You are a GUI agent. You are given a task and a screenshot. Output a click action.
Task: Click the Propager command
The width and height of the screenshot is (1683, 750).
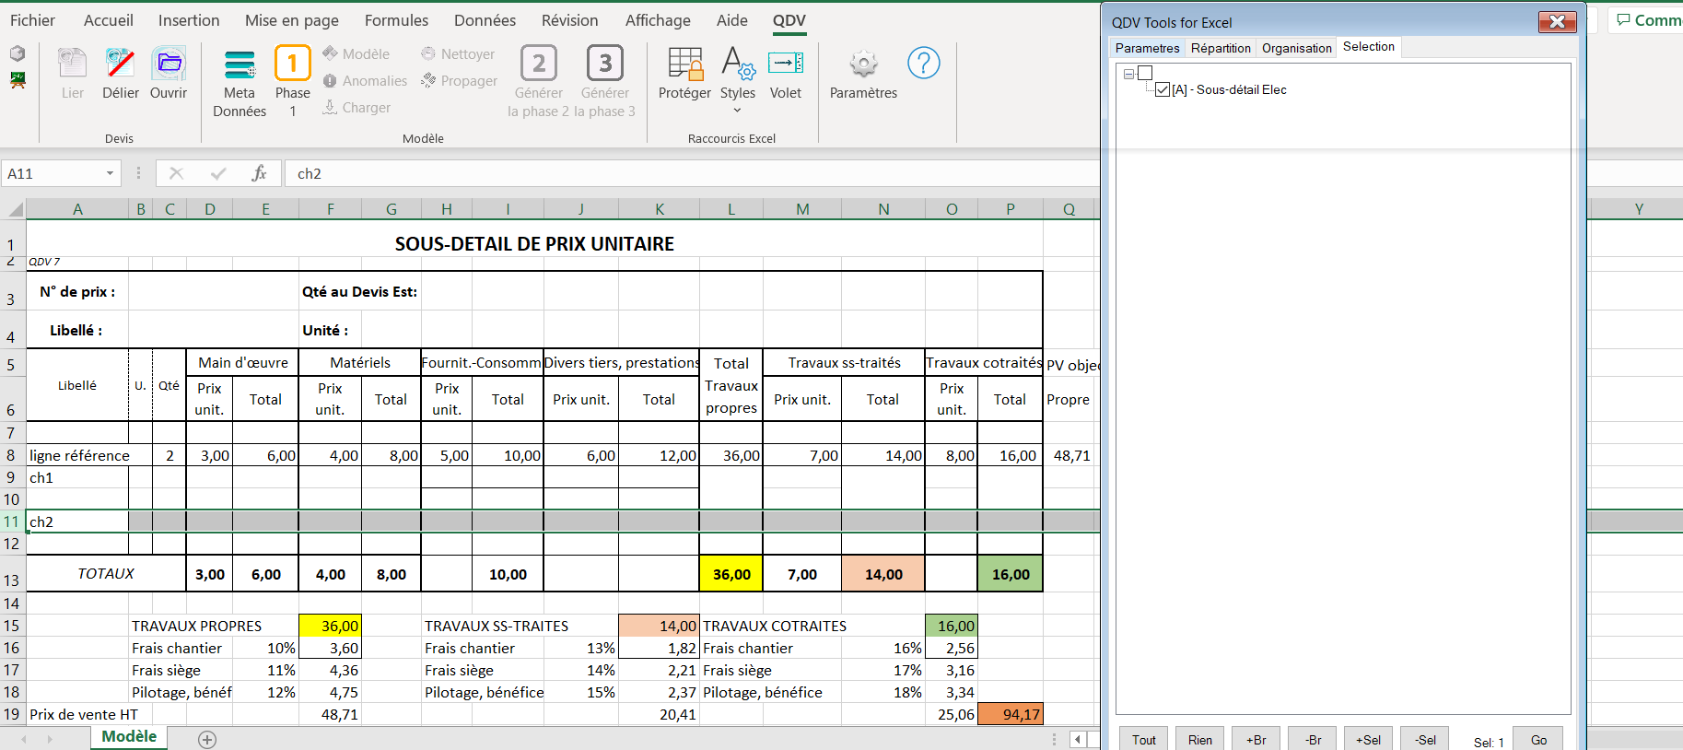click(x=459, y=81)
